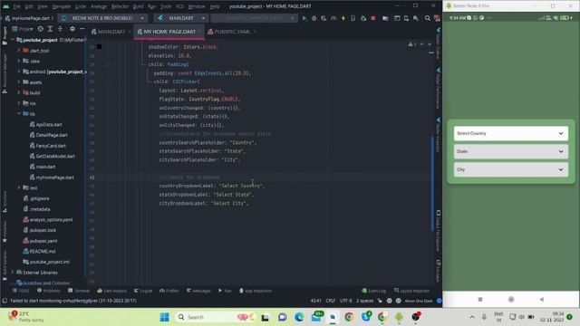Click the UTF-8 encoding in status bar
This screenshot has height=326, width=580.
click(x=346, y=301)
